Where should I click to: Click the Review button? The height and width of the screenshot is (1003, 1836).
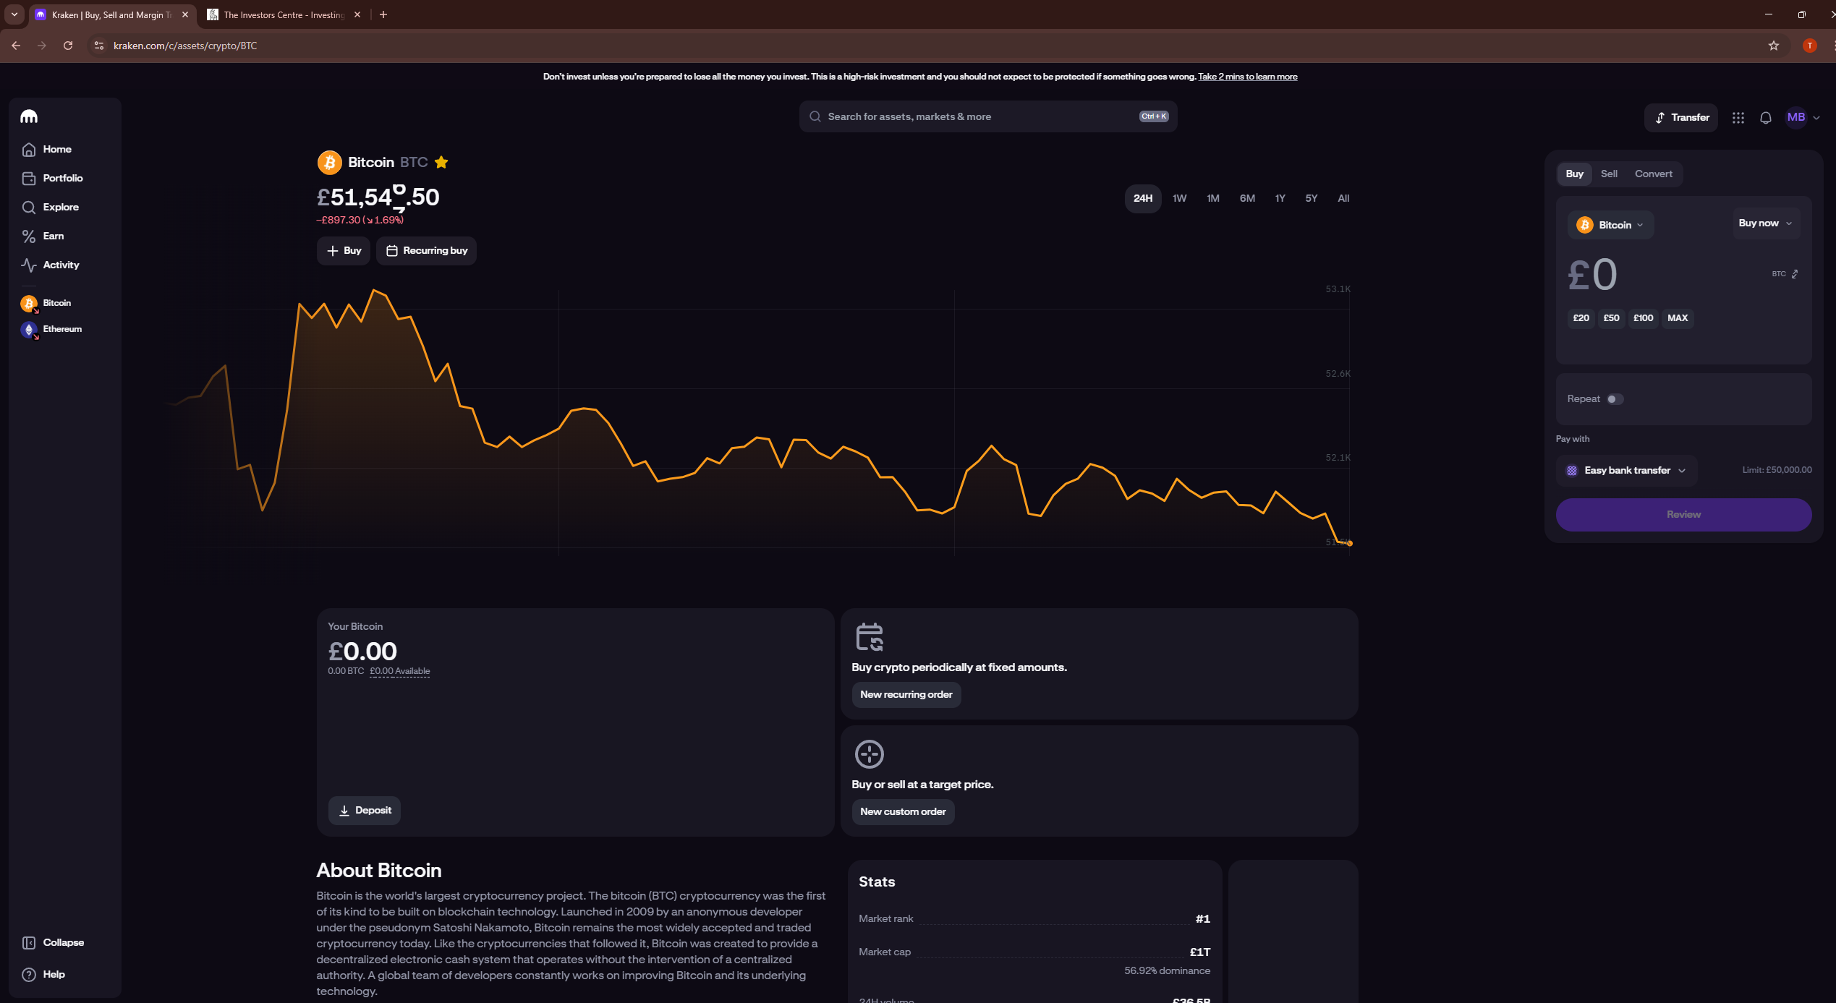(x=1683, y=515)
